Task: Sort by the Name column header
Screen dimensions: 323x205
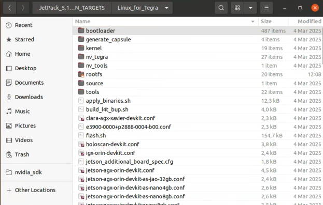Action: tap(82, 21)
